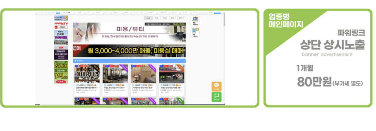Open the storefront listing with red awning
376x131 pixels.
[172, 74]
